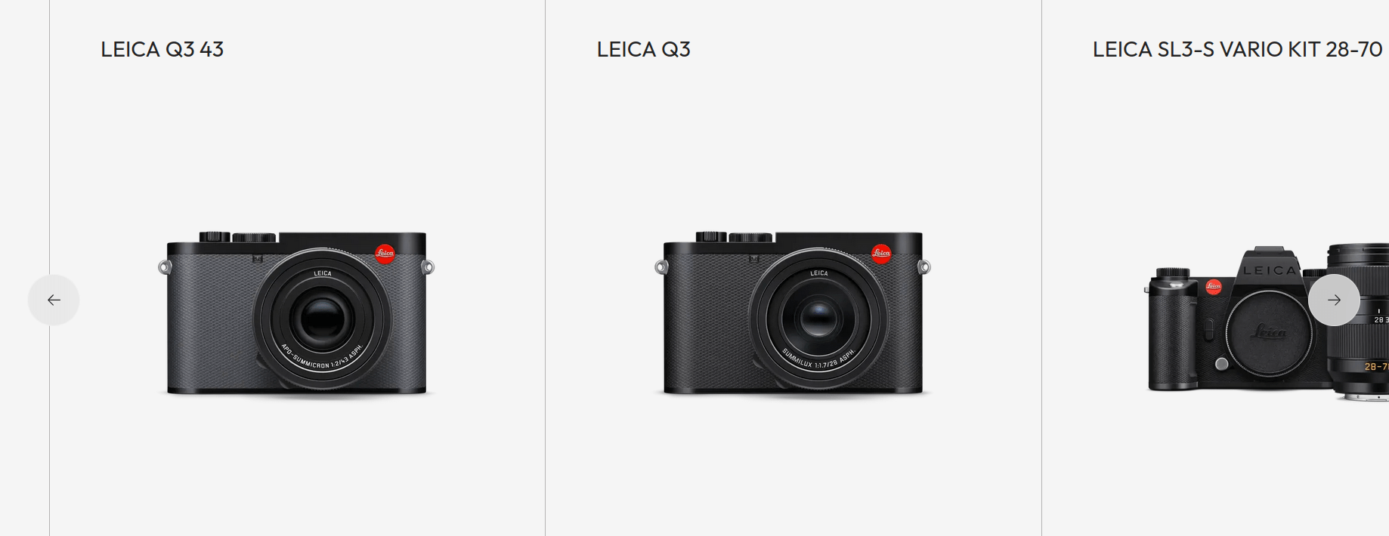Screen dimensions: 1389x536
Task: Select the Leica script lens cap on SL3-S
Action: [x=1268, y=332]
